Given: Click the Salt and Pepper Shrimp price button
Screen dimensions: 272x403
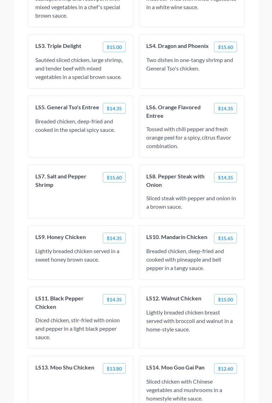Looking at the screenshot, I should coord(114,177).
